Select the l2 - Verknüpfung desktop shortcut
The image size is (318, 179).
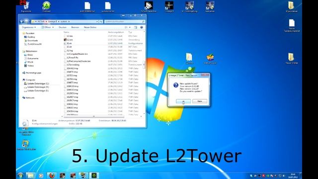(189, 6)
